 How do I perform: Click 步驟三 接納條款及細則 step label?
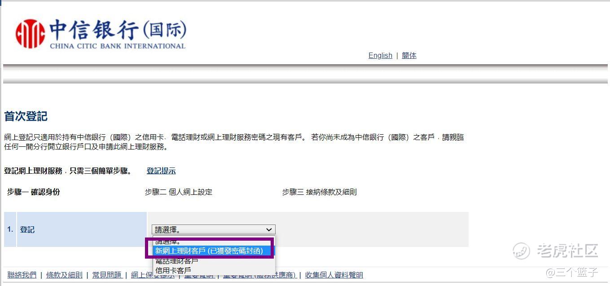point(319,192)
